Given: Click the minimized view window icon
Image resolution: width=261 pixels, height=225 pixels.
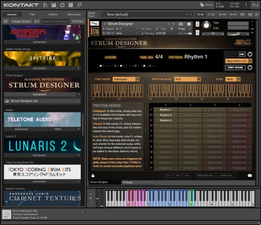Looking at the screenshot, I should tap(79, 5).
